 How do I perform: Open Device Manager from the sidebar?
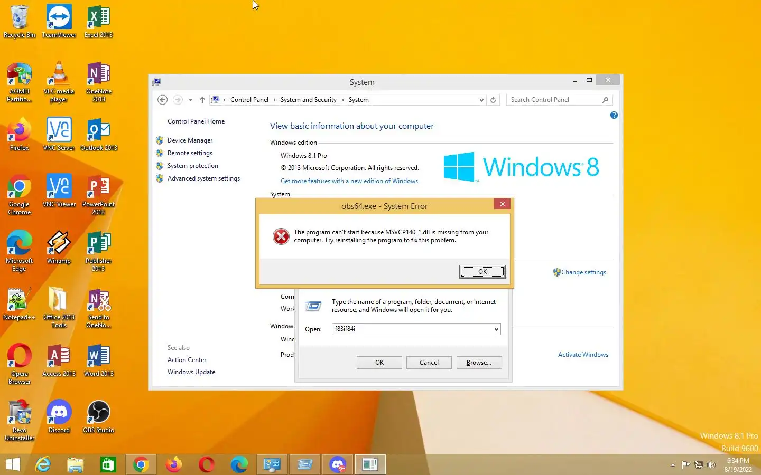[190, 140]
